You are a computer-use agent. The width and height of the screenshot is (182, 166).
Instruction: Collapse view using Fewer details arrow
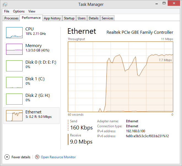pyautogui.click(x=7, y=157)
